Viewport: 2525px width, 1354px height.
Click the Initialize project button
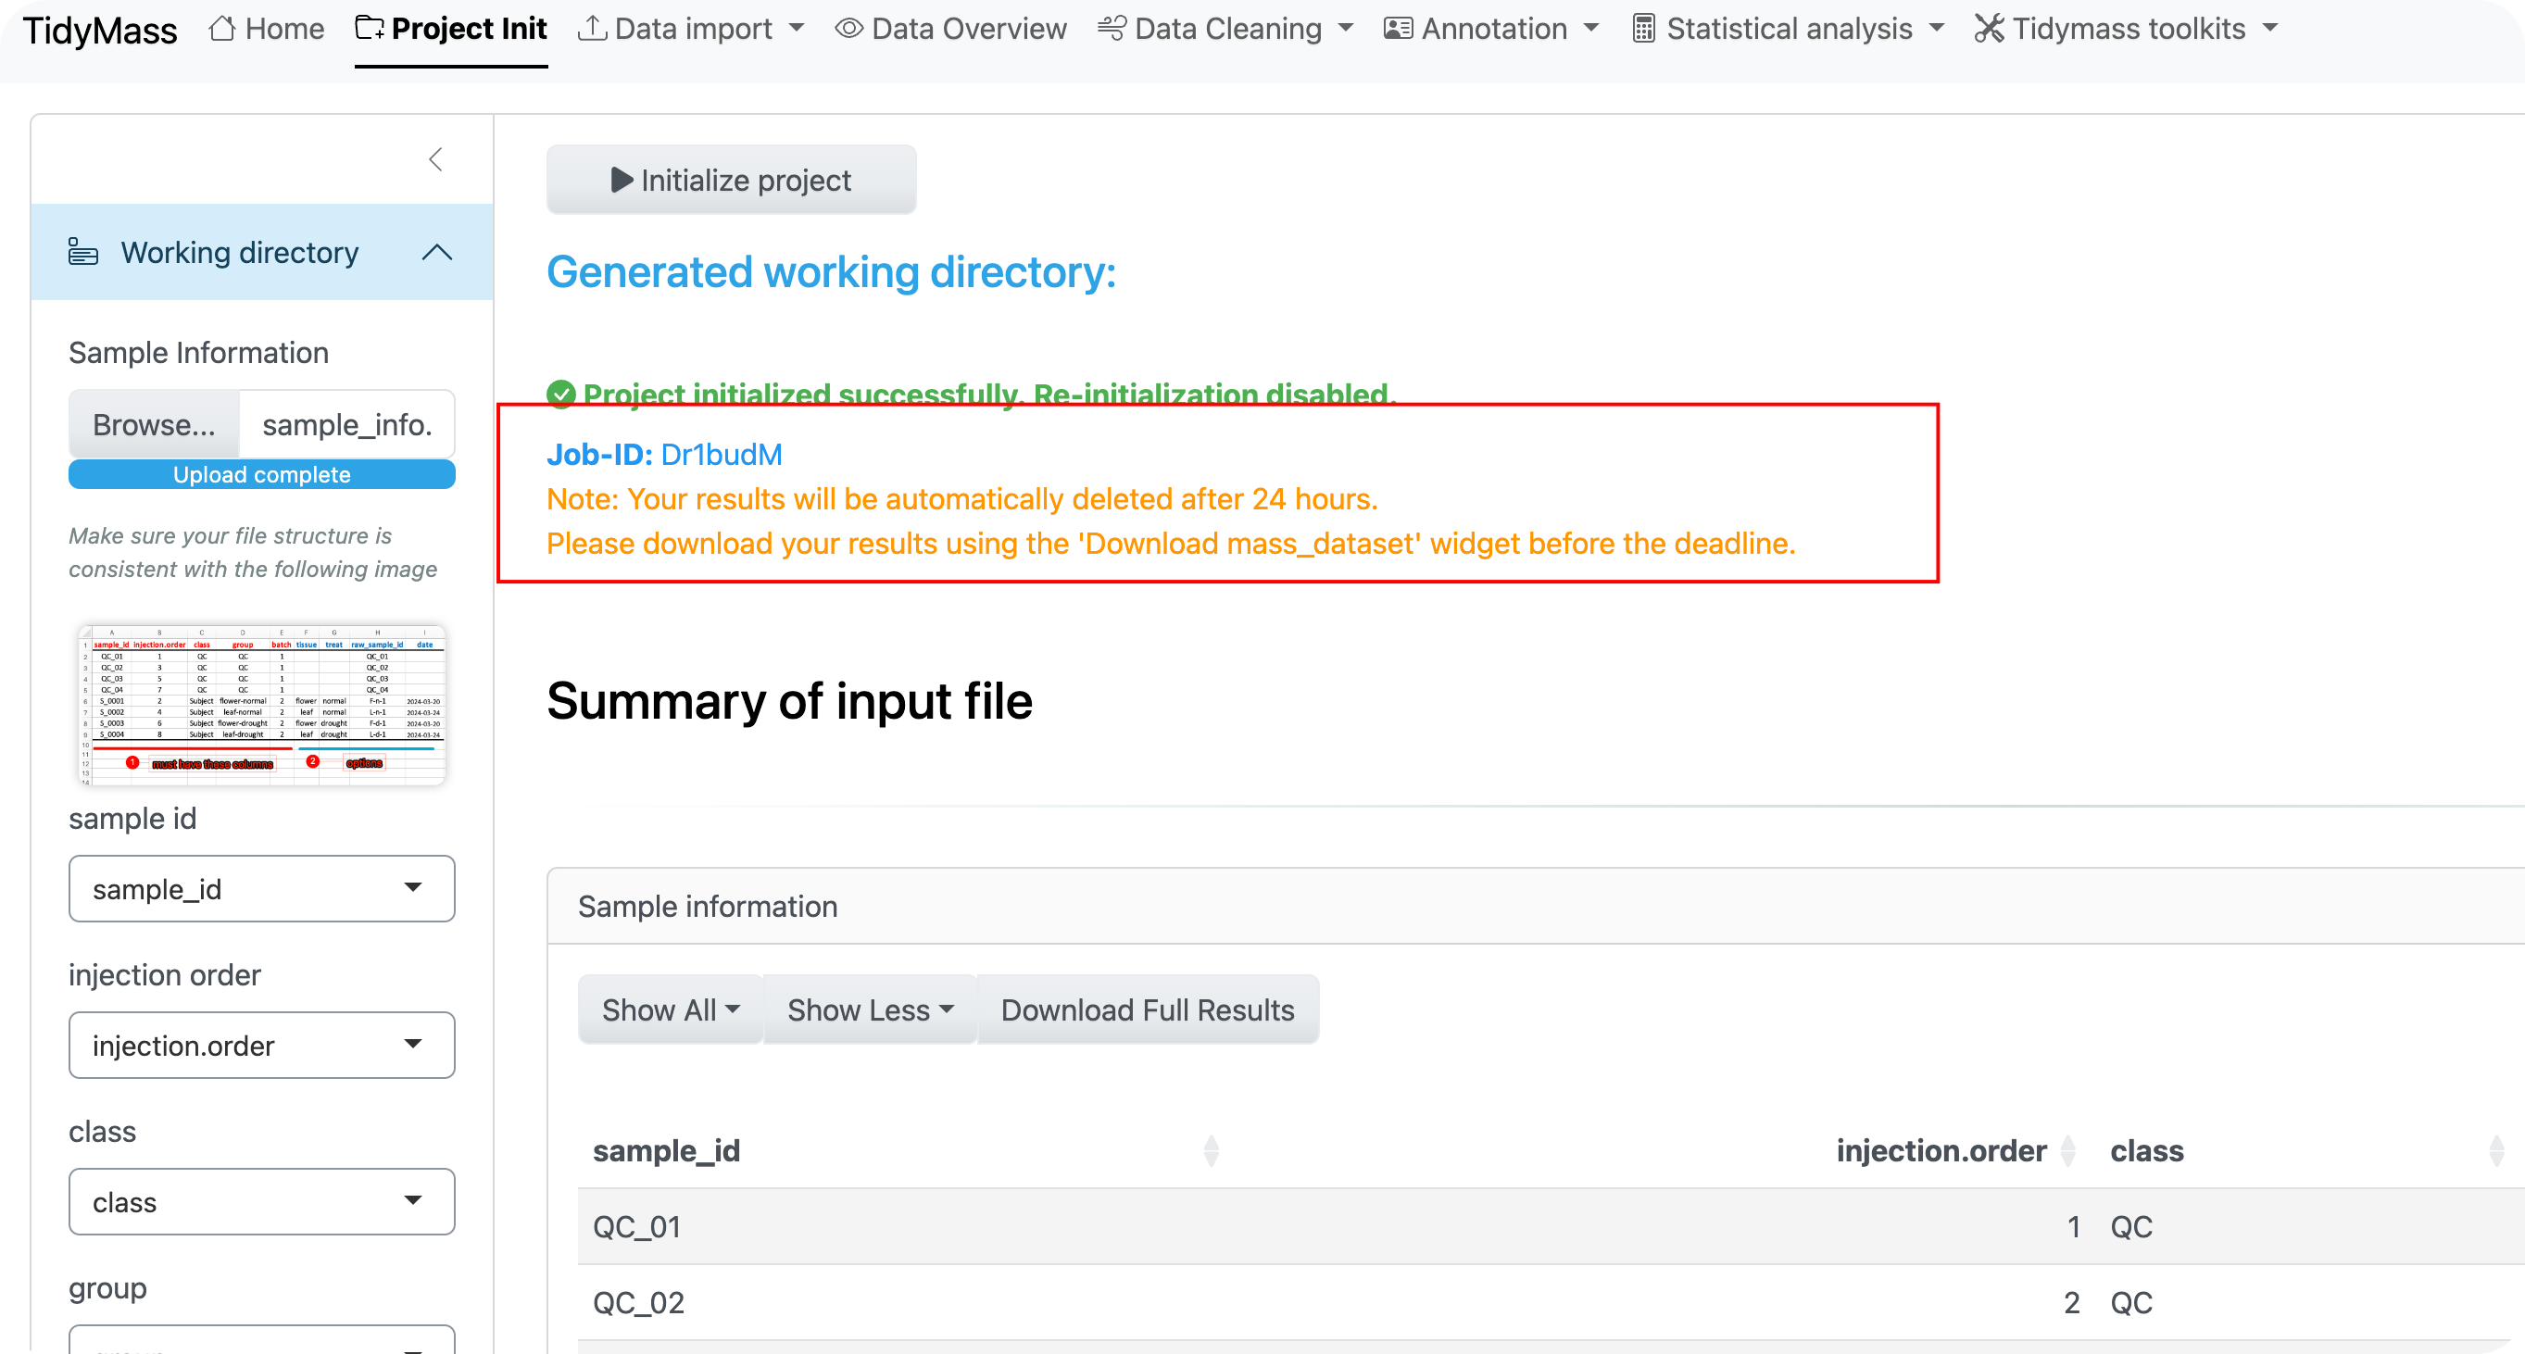click(731, 180)
